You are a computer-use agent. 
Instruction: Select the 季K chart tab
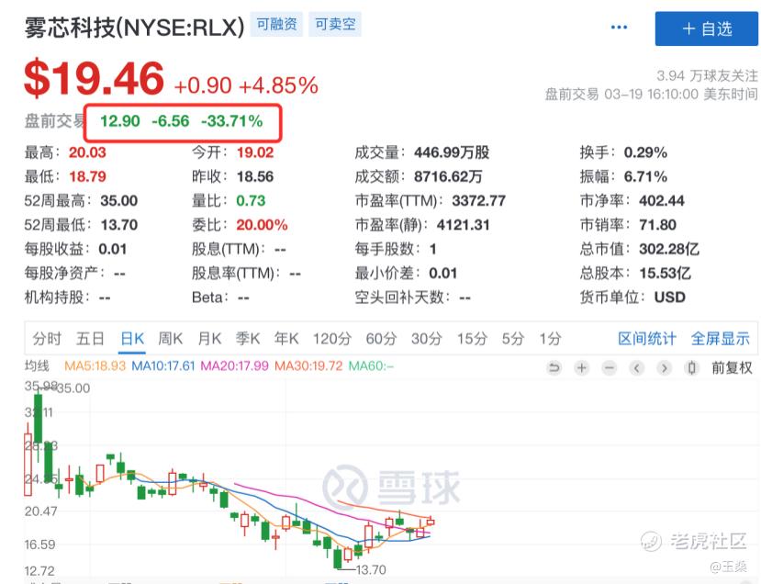coord(248,338)
